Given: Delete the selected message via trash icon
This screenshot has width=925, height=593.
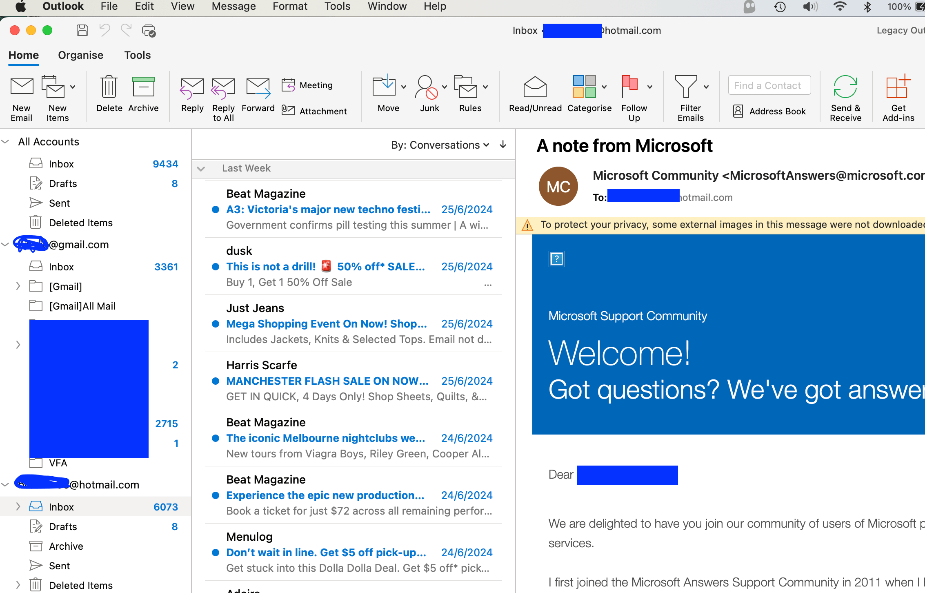Looking at the screenshot, I should 109,87.
